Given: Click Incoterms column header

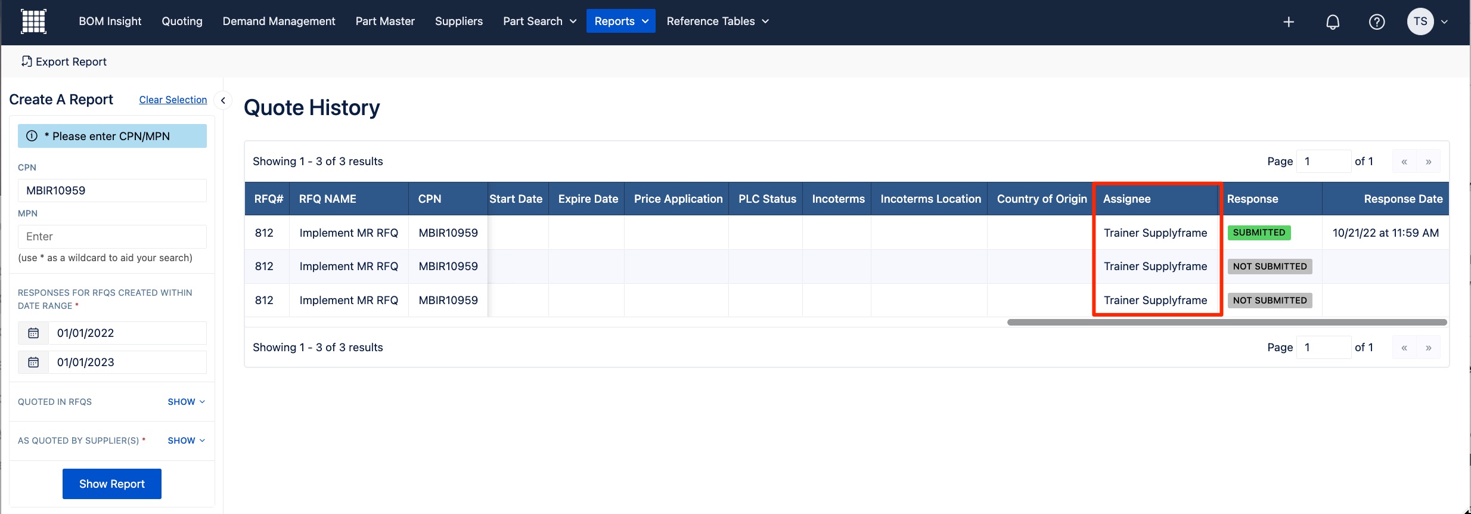Looking at the screenshot, I should click(838, 199).
